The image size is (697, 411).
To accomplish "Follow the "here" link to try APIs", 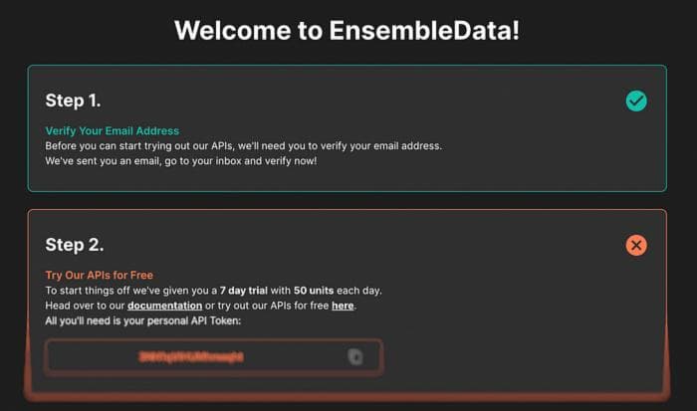I will [x=343, y=306].
